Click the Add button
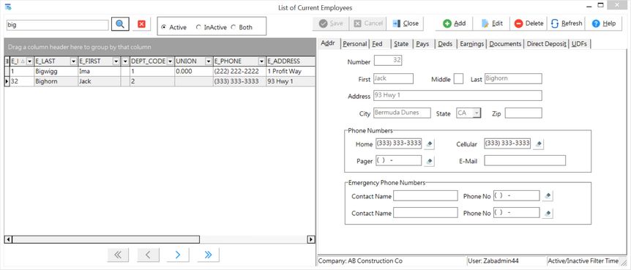This screenshot has height=270, width=631. 455,23
